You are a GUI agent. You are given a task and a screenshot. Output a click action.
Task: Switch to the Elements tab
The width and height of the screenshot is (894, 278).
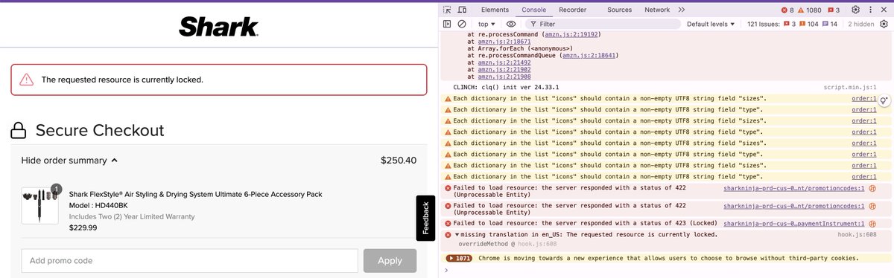pos(495,10)
